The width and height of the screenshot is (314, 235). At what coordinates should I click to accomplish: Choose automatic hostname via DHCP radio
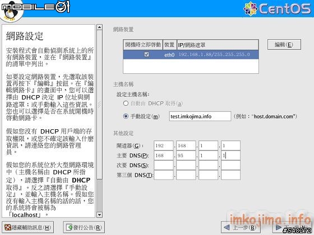126,104
